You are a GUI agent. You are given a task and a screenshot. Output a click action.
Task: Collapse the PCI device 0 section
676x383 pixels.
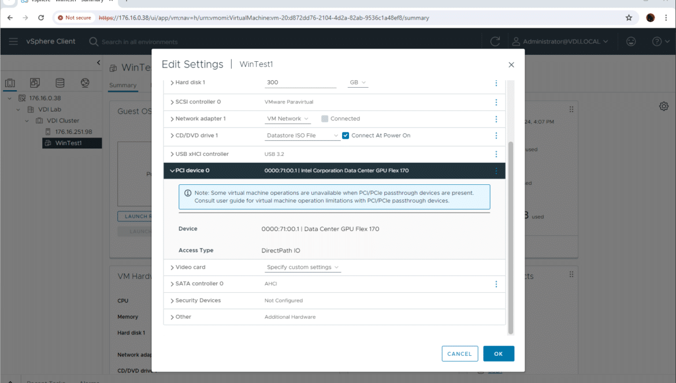pos(172,170)
